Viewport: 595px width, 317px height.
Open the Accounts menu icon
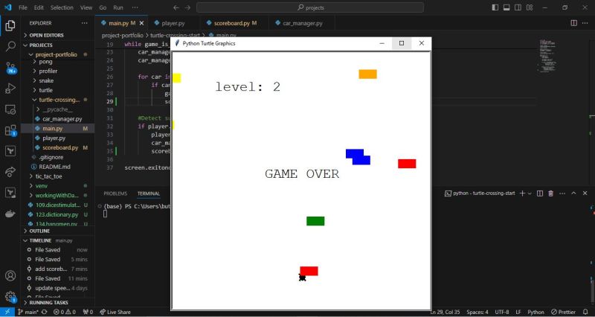pyautogui.click(x=10, y=275)
